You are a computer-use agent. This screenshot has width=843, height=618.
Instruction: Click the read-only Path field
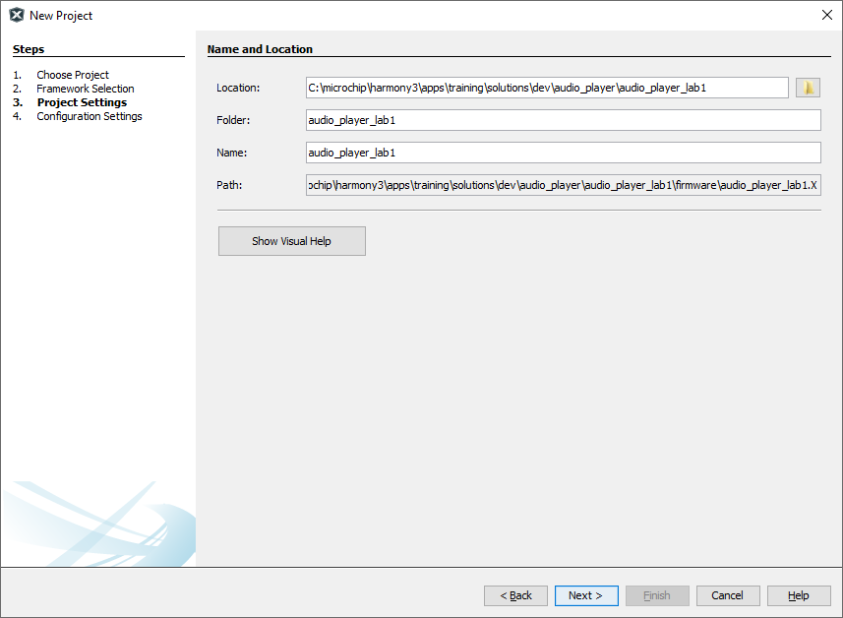tap(563, 185)
